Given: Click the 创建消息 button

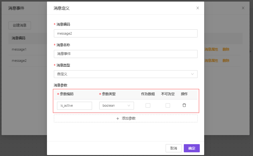Looking at the screenshot, I should (19, 25).
